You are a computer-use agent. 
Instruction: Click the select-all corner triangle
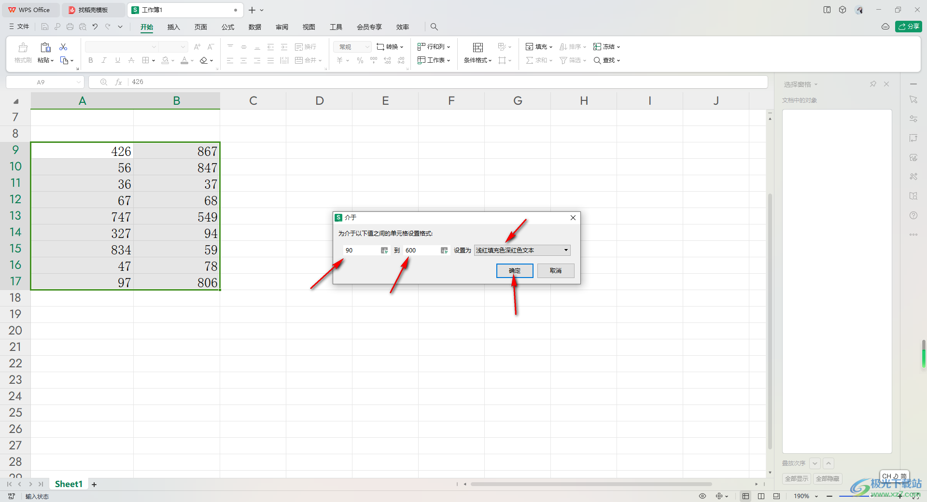[x=16, y=101]
